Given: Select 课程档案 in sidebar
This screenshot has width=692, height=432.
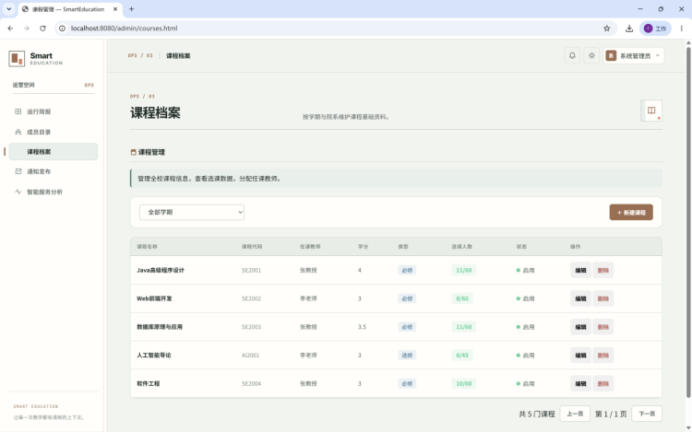Looking at the screenshot, I should pyautogui.click(x=53, y=151).
